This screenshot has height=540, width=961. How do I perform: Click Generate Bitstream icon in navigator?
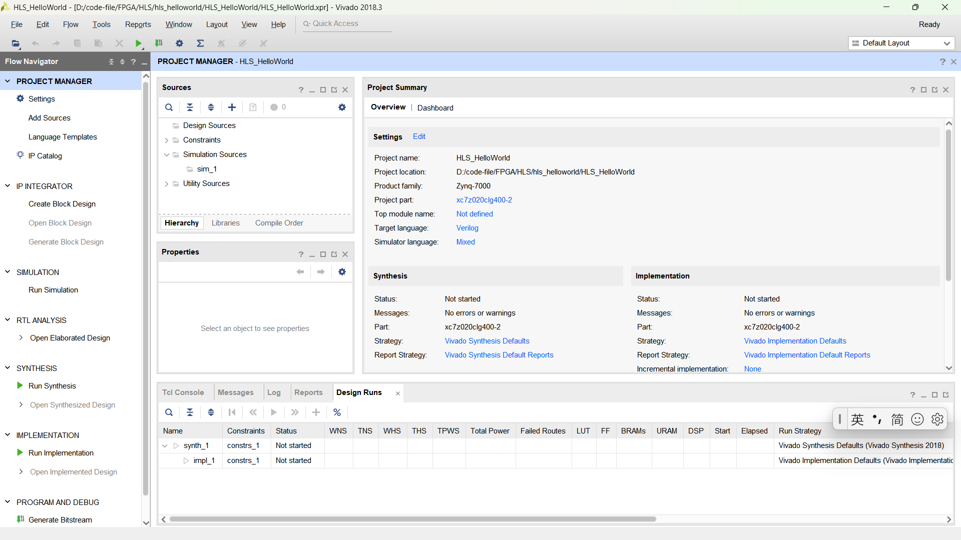[20, 519]
